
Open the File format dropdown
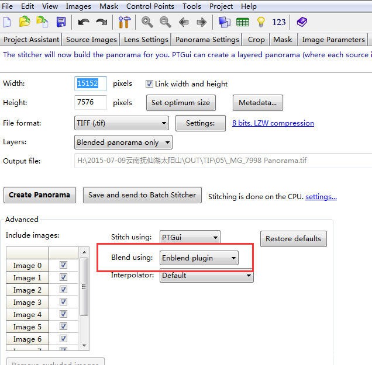[x=122, y=123]
